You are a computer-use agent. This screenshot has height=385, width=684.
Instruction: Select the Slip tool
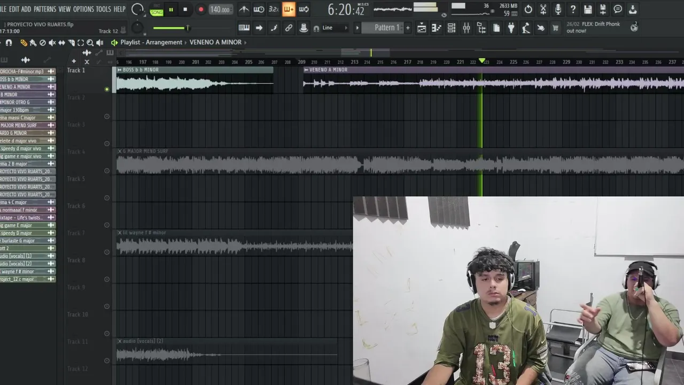pos(61,43)
